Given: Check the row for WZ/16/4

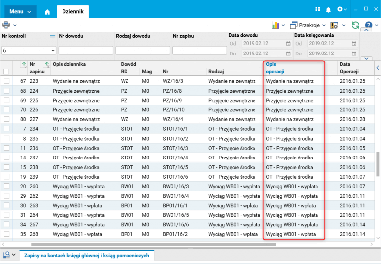Looking at the screenshot, I should click(6, 119).
